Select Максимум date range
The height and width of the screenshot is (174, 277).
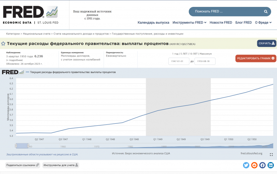(206, 54)
